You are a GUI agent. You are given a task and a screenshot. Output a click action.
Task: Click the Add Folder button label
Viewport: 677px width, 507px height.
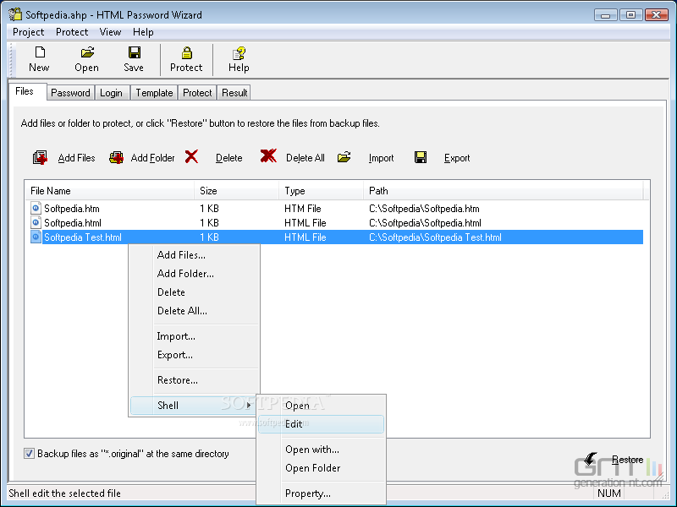point(153,158)
